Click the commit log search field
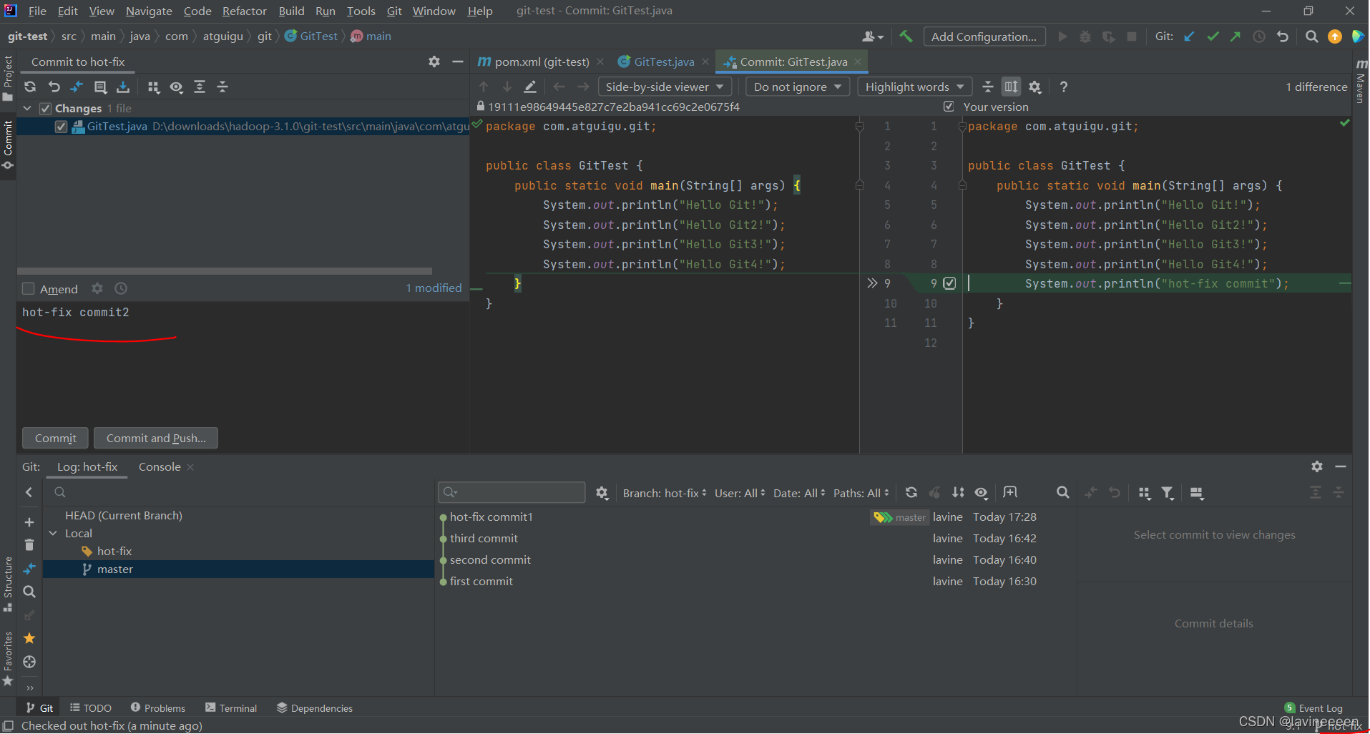This screenshot has height=734, width=1370. pos(512,492)
